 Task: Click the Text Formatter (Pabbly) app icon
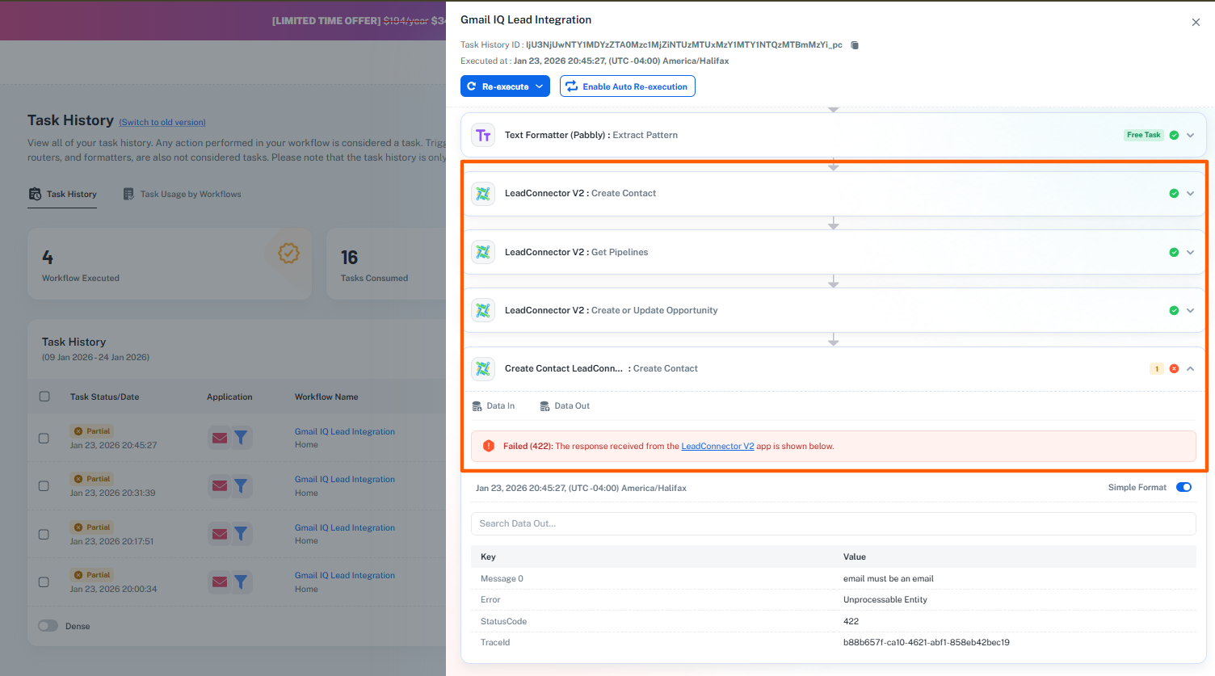(483, 135)
